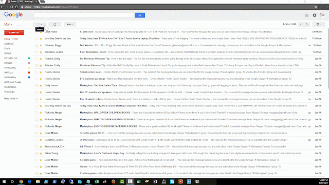This screenshot has width=329, height=185.
Task: Go to newer messages with the previous arrow
Action: 301,24
